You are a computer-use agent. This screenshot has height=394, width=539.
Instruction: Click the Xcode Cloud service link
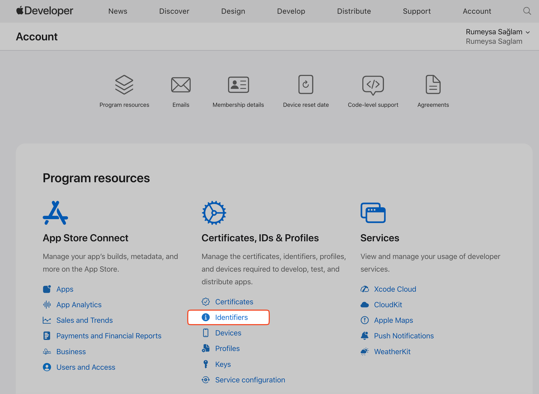[395, 289]
